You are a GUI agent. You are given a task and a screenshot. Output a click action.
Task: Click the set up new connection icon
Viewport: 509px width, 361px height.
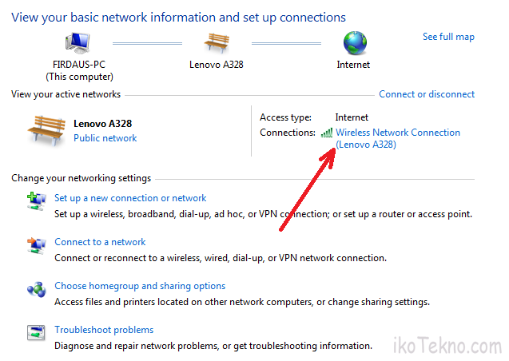coord(36,201)
